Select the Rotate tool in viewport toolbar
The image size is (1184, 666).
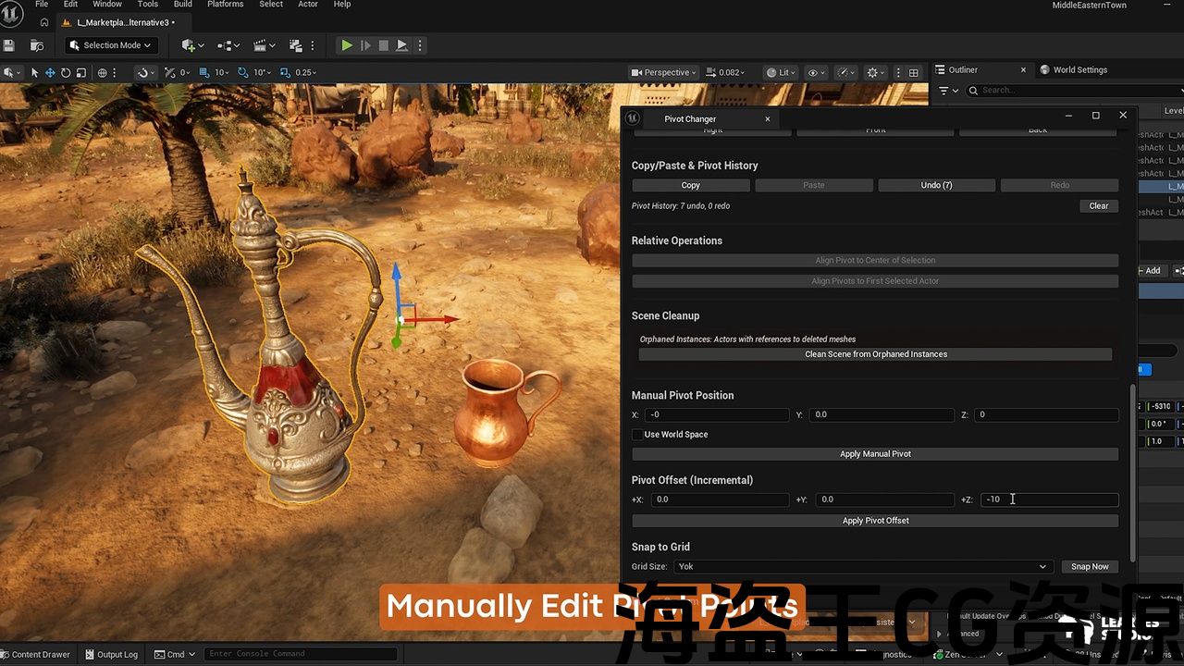point(66,72)
